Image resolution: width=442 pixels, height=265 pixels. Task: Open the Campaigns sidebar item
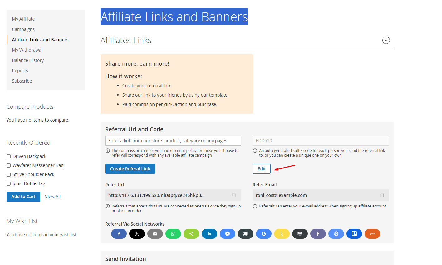coord(23,29)
